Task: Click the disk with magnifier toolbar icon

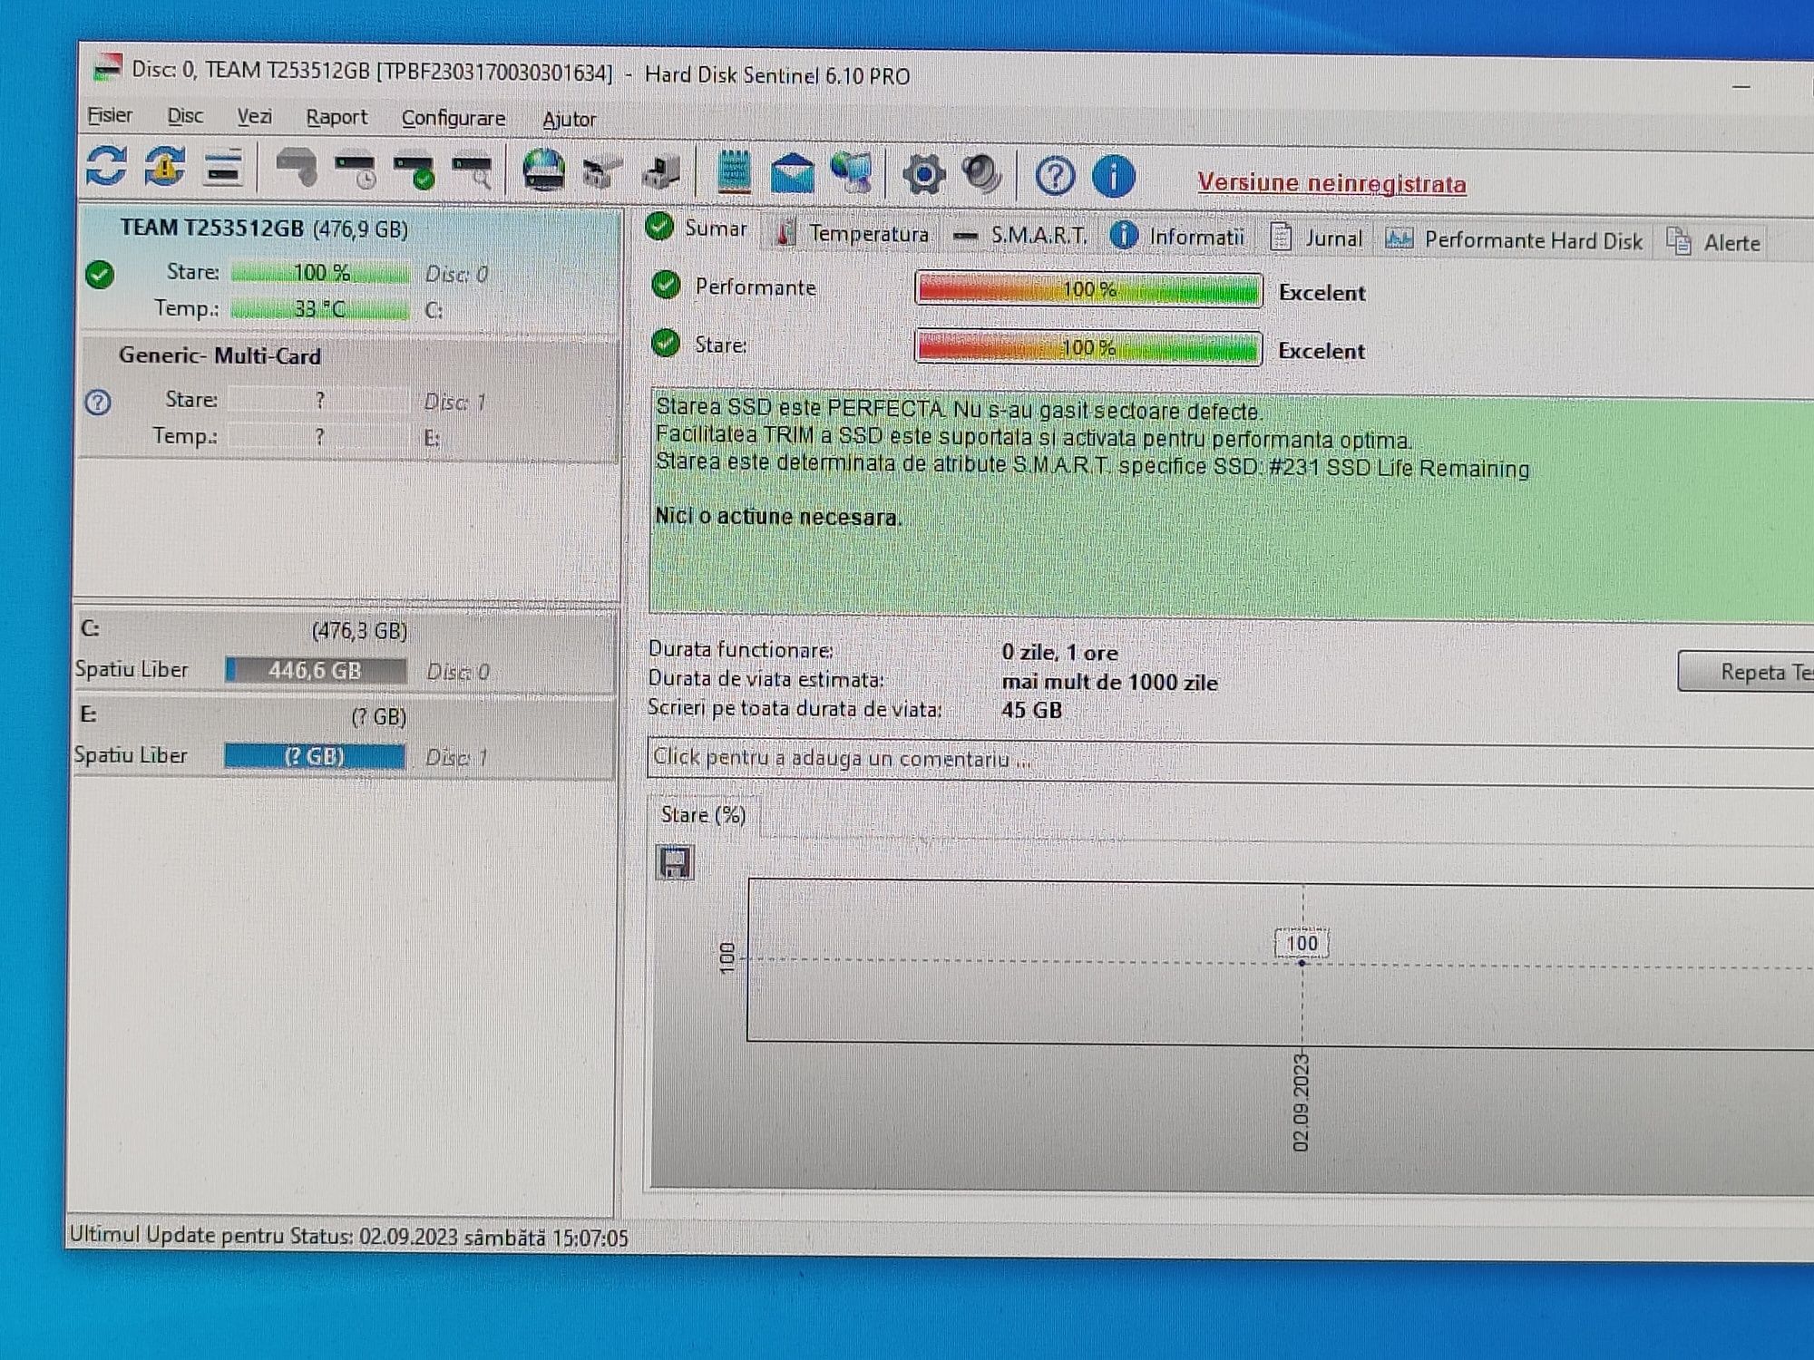Action: (473, 171)
